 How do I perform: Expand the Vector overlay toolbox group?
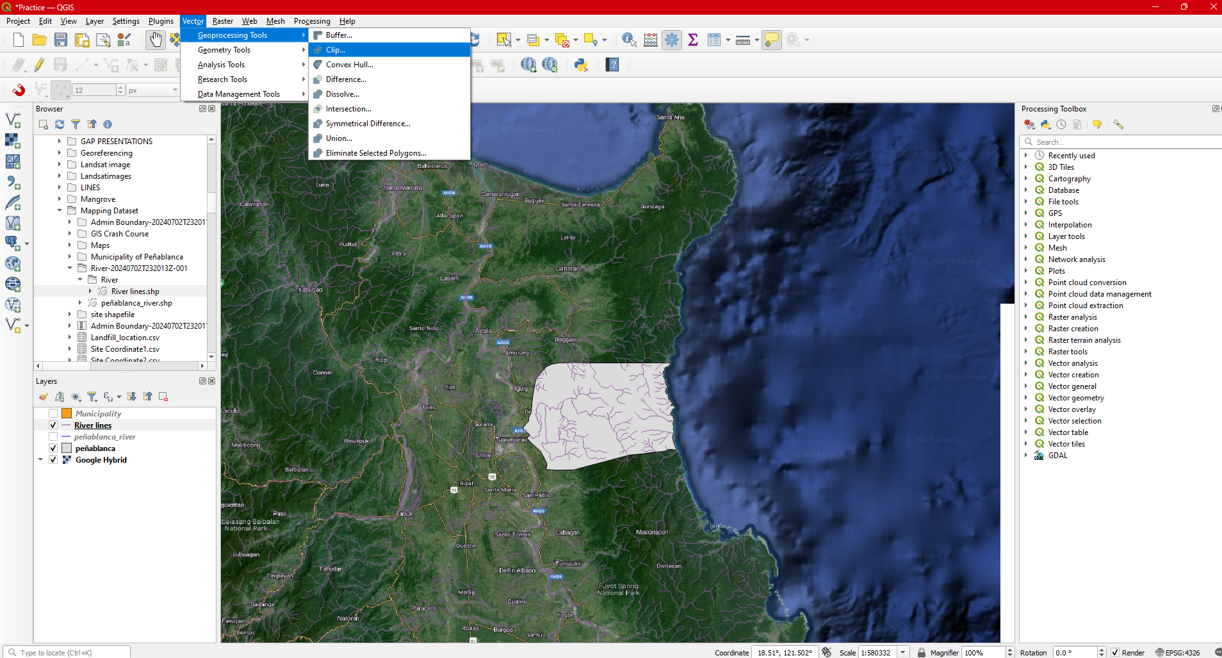(x=1026, y=409)
